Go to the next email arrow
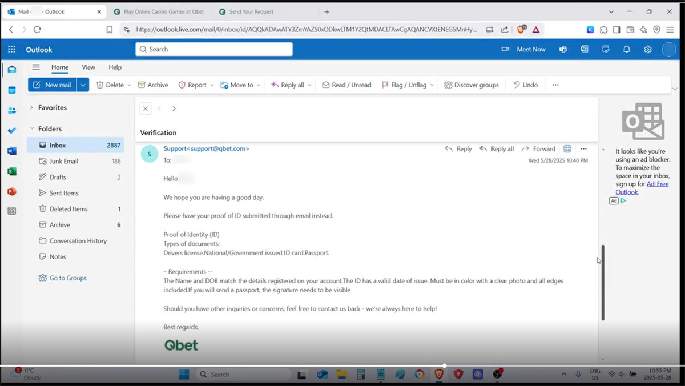Screen dimensions: 685x386 tap(174, 108)
